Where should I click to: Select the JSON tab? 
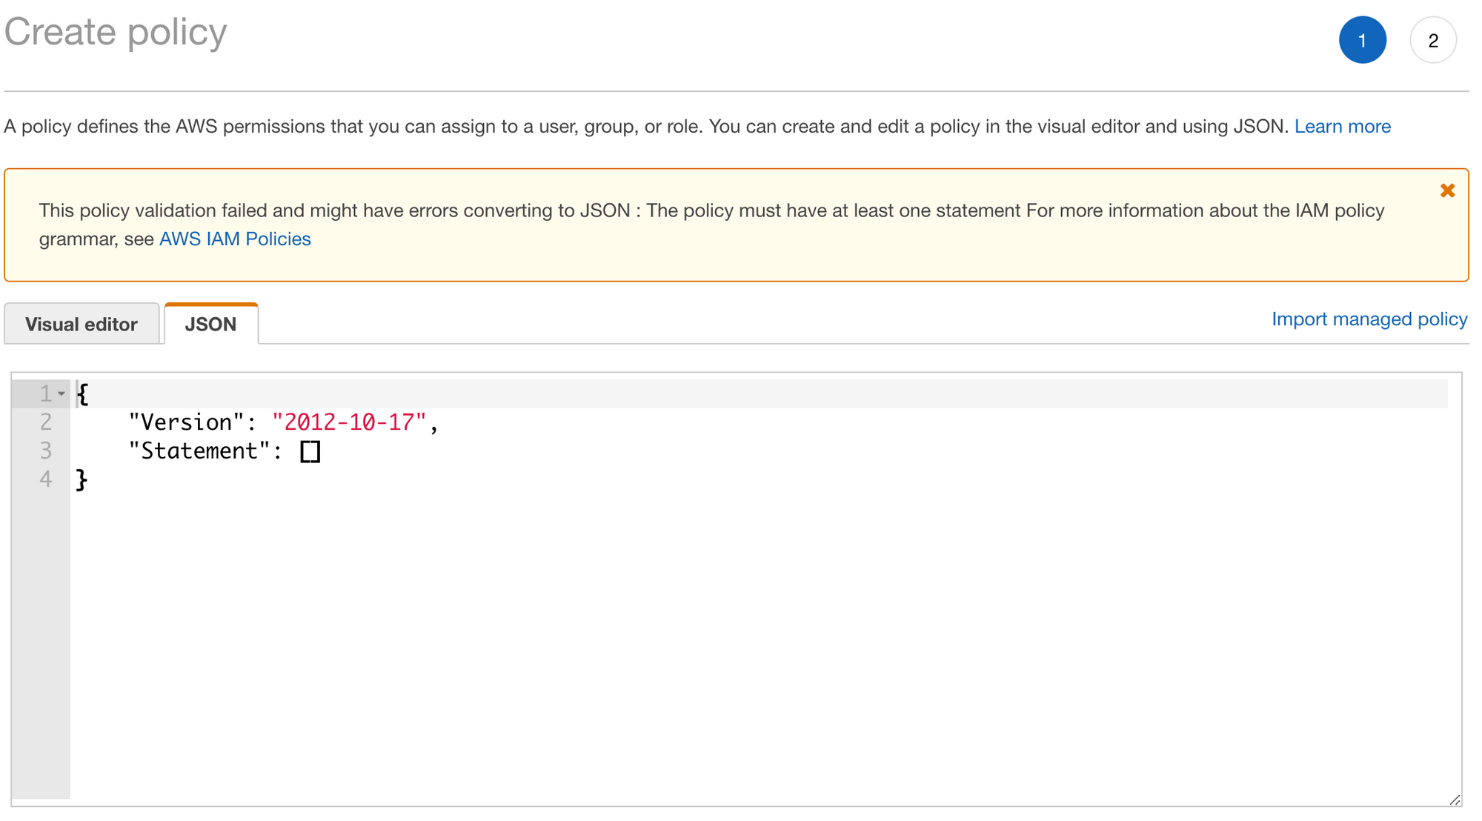[x=210, y=324]
